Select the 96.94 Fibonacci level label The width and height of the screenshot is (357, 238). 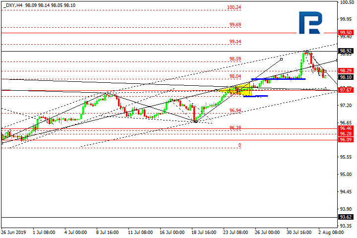[235, 111]
